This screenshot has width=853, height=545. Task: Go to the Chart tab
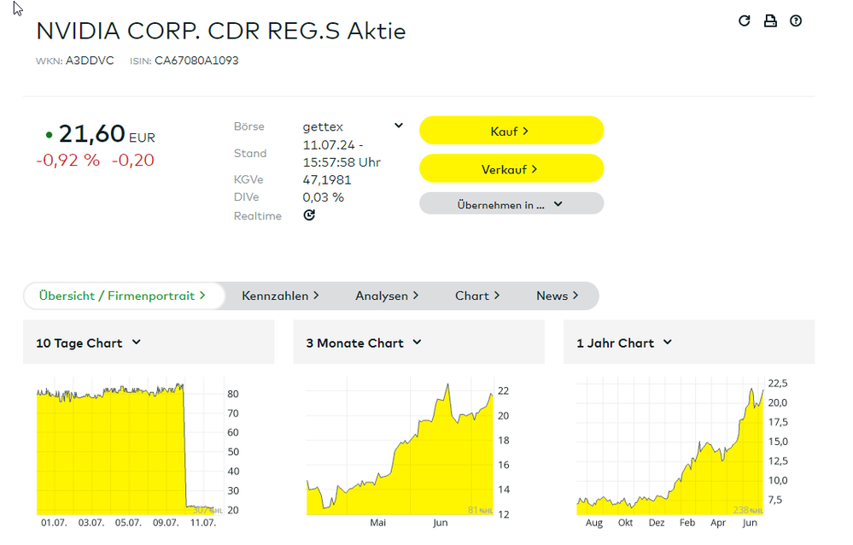[x=477, y=296]
